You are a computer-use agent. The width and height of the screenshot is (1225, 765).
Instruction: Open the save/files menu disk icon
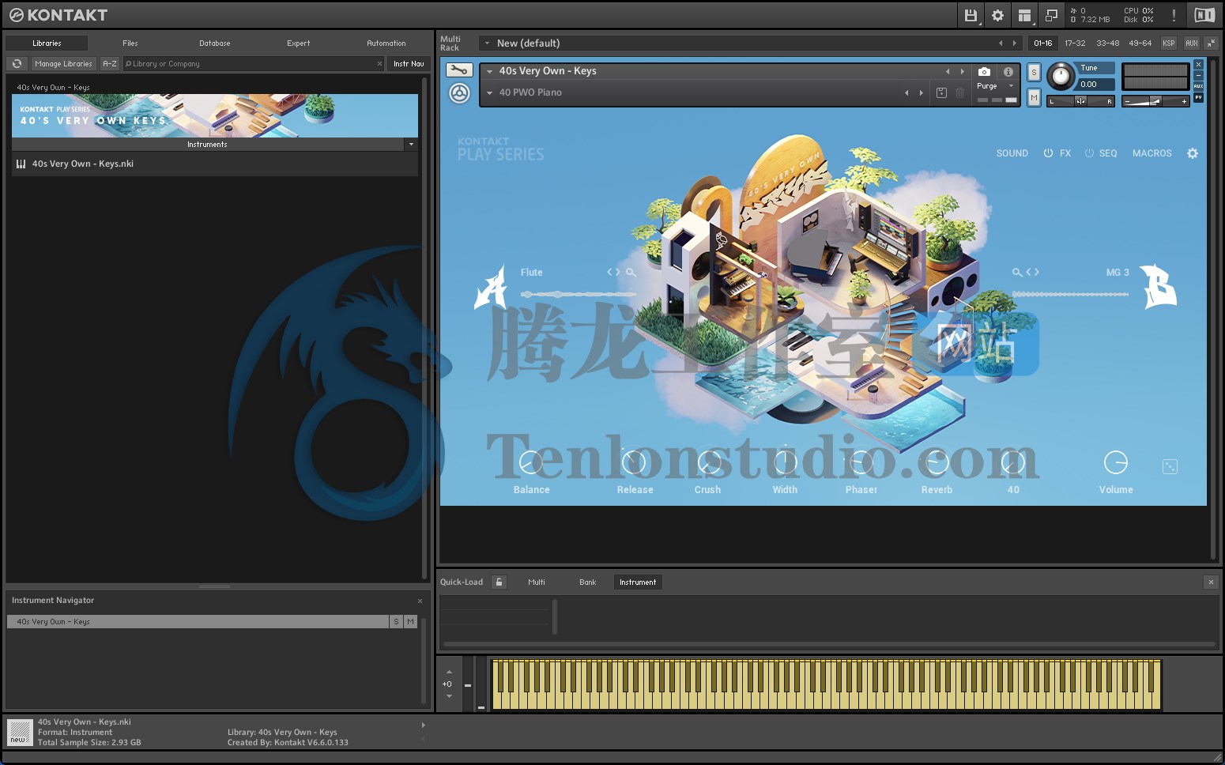tap(971, 15)
